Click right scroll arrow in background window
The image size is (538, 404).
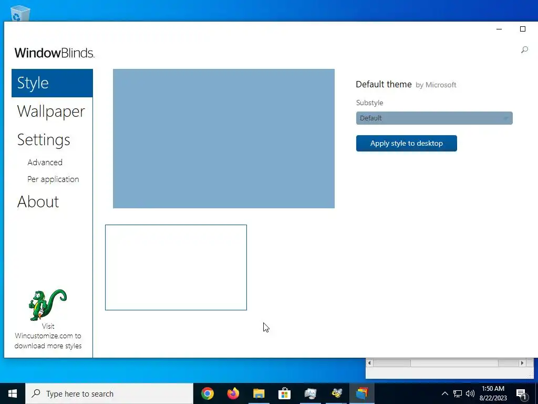coord(522,363)
